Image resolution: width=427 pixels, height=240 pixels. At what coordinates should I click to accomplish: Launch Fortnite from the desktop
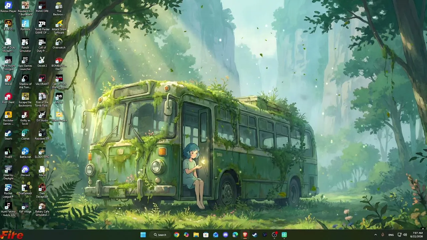(25, 25)
